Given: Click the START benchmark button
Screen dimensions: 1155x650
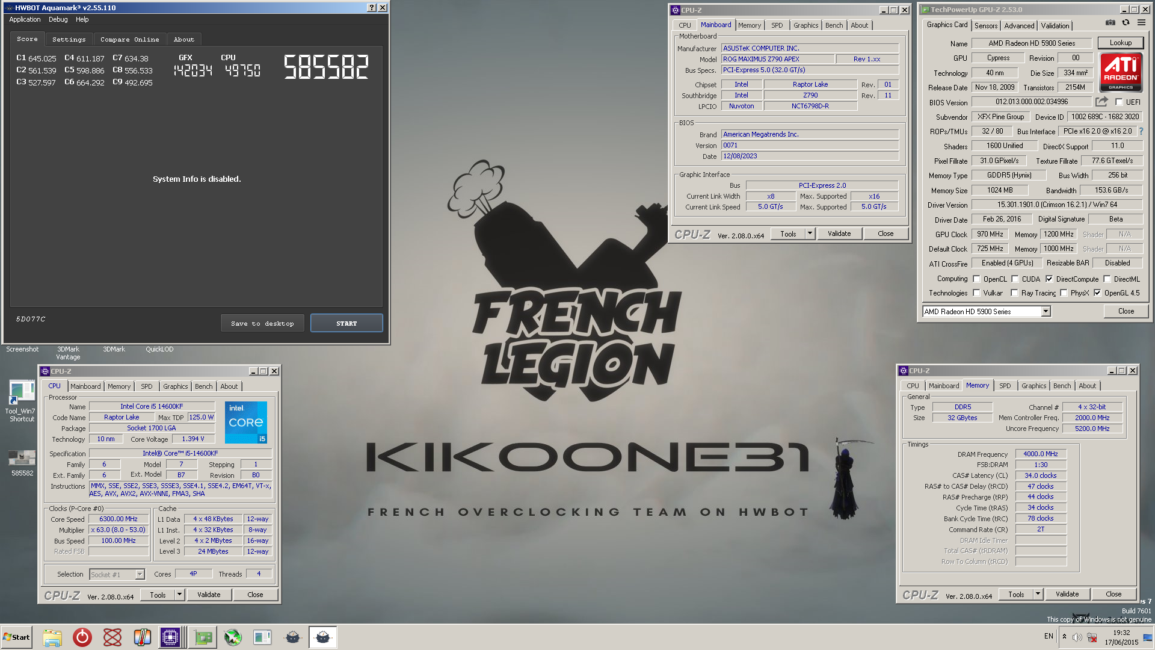Looking at the screenshot, I should tap(346, 323).
